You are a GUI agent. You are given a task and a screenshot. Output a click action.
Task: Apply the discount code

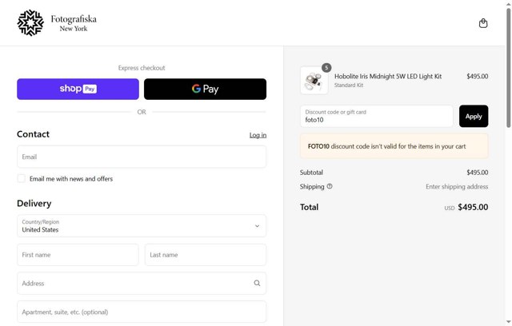(474, 116)
